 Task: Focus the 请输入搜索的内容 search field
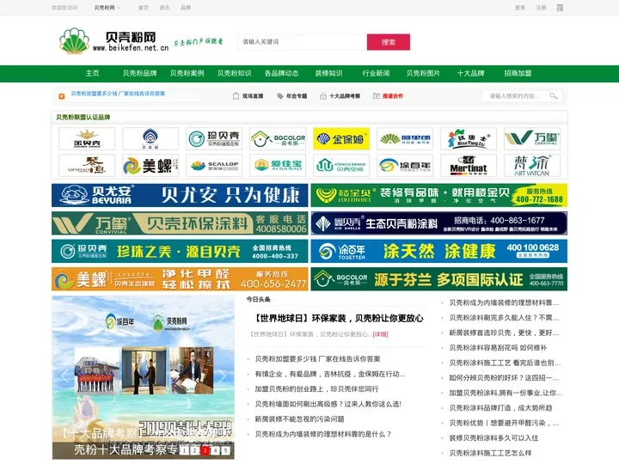[x=515, y=96]
